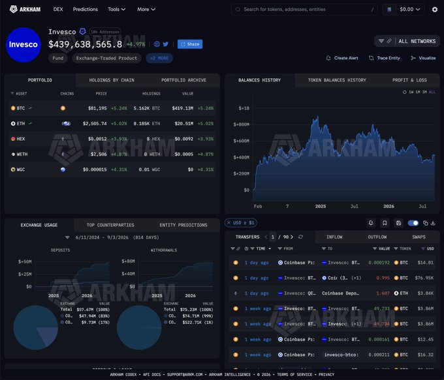Bookmark the current transfers filter

(385, 223)
